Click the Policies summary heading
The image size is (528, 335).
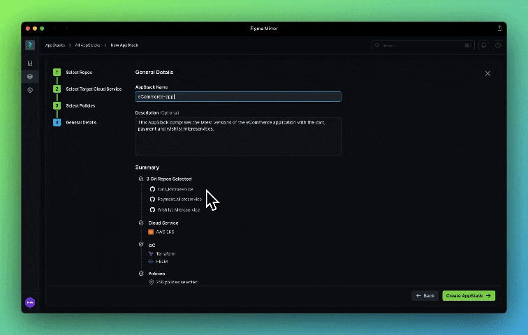coord(156,274)
